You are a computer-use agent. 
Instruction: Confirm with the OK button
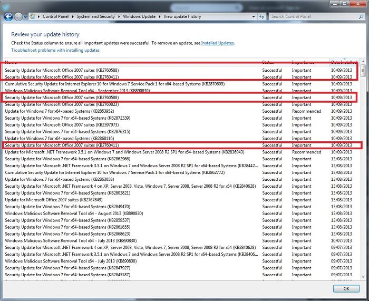pyautogui.click(x=346, y=288)
